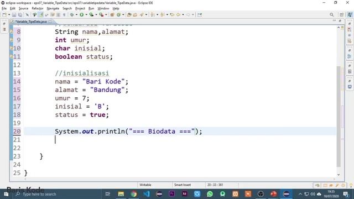
Task: Click the Forward navigation arrow icon
Action: click(x=188, y=15)
